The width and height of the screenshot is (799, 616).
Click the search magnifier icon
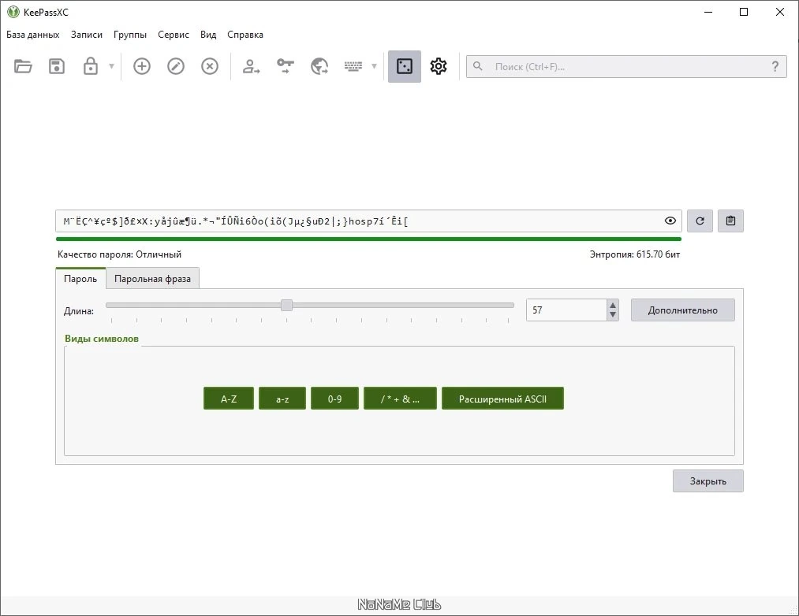point(477,66)
